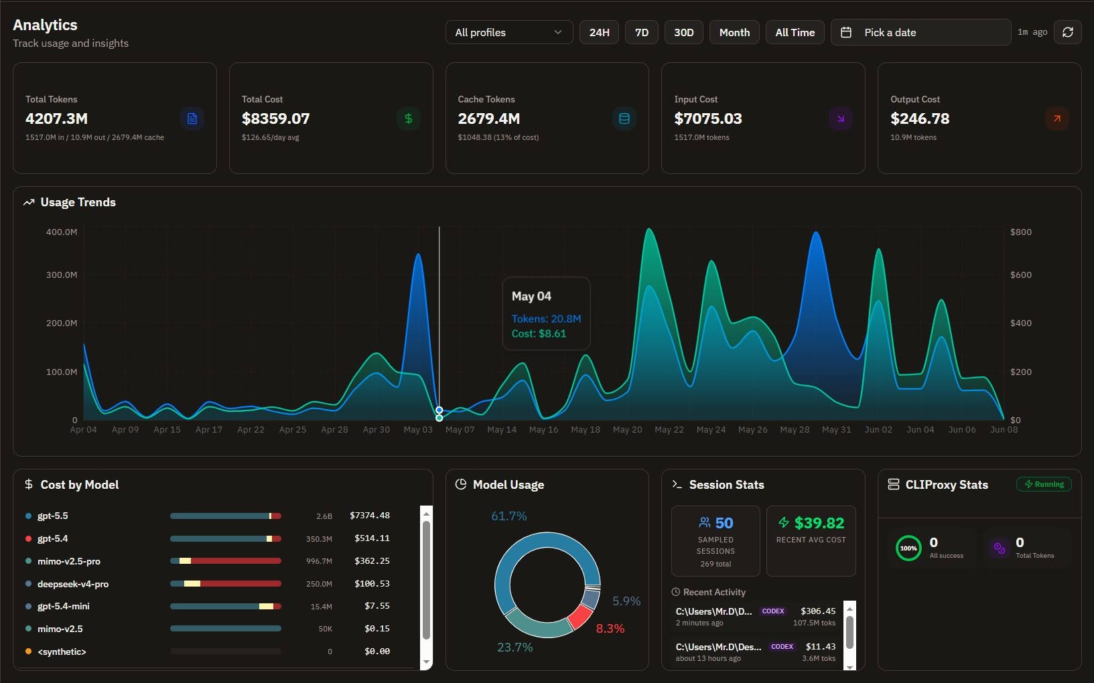Click the calendar icon in date picker
1094x683 pixels.
click(846, 32)
